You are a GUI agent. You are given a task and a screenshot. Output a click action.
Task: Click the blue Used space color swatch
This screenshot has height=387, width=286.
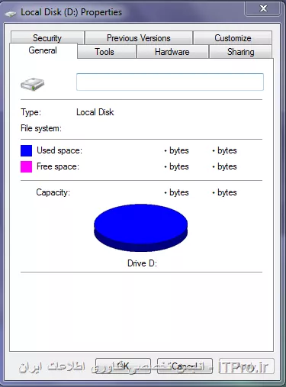[26, 150]
